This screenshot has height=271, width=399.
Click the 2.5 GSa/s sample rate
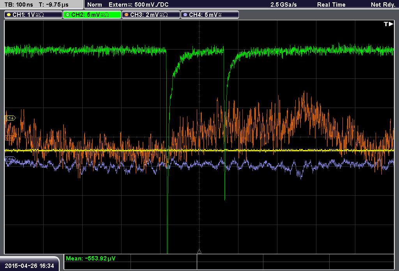284,5
